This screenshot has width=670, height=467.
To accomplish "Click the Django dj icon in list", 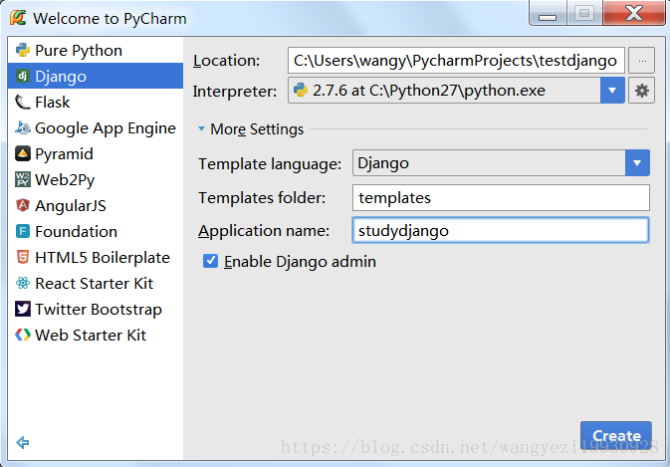I will click(x=22, y=76).
